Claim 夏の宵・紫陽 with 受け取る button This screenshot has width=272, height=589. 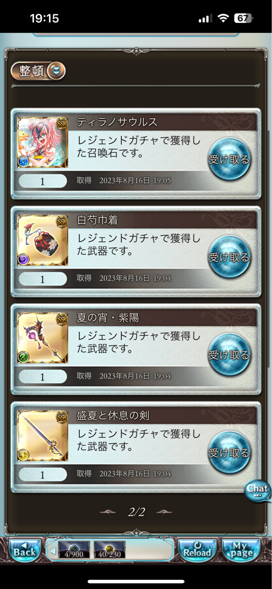coord(229,355)
